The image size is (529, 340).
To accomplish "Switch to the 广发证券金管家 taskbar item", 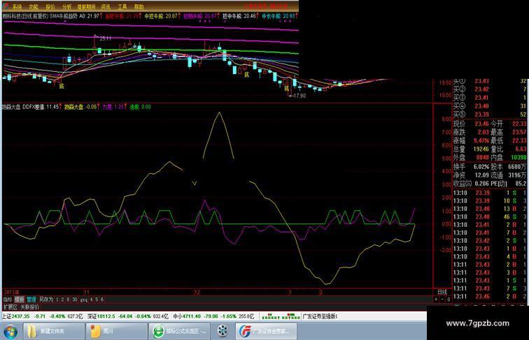I will tap(267, 332).
